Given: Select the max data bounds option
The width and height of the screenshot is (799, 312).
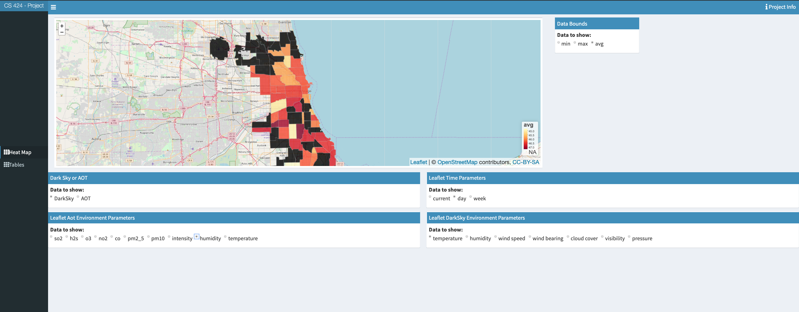Looking at the screenshot, I should point(575,43).
